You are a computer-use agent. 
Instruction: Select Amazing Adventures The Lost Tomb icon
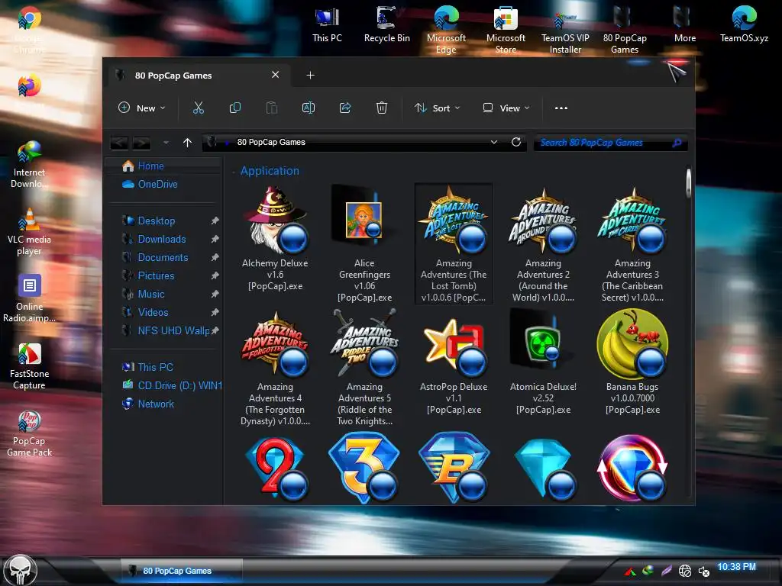coord(454,243)
